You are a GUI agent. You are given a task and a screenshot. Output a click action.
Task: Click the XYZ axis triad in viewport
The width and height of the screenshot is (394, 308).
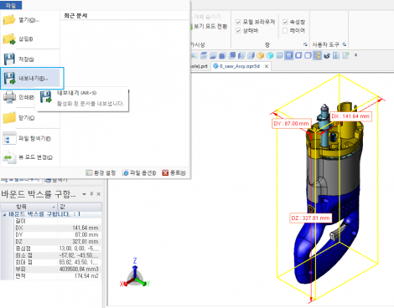tap(135, 275)
